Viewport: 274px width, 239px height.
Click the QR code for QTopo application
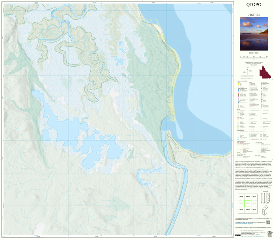click(x=268, y=222)
